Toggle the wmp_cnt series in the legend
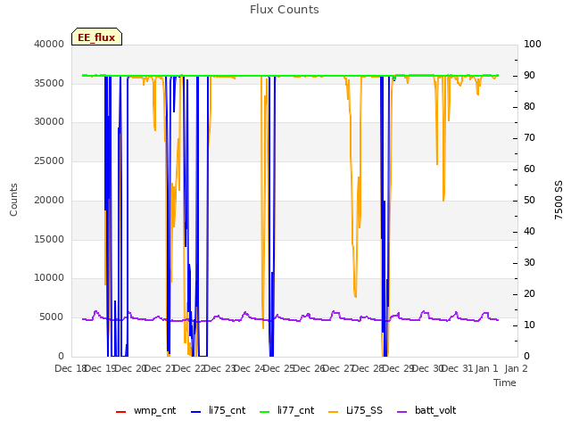Viewport: 571px width, 428px height. pos(145,411)
